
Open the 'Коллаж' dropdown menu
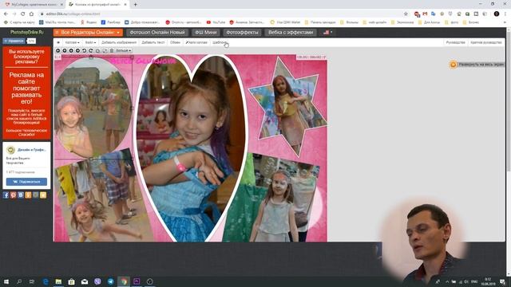[72, 42]
